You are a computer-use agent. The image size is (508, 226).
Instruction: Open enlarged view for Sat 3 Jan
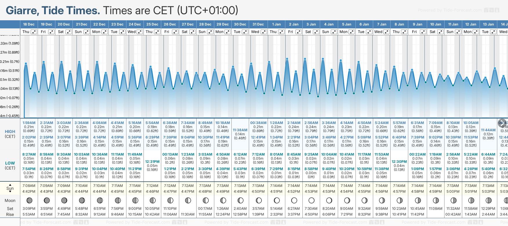point(316,32)
